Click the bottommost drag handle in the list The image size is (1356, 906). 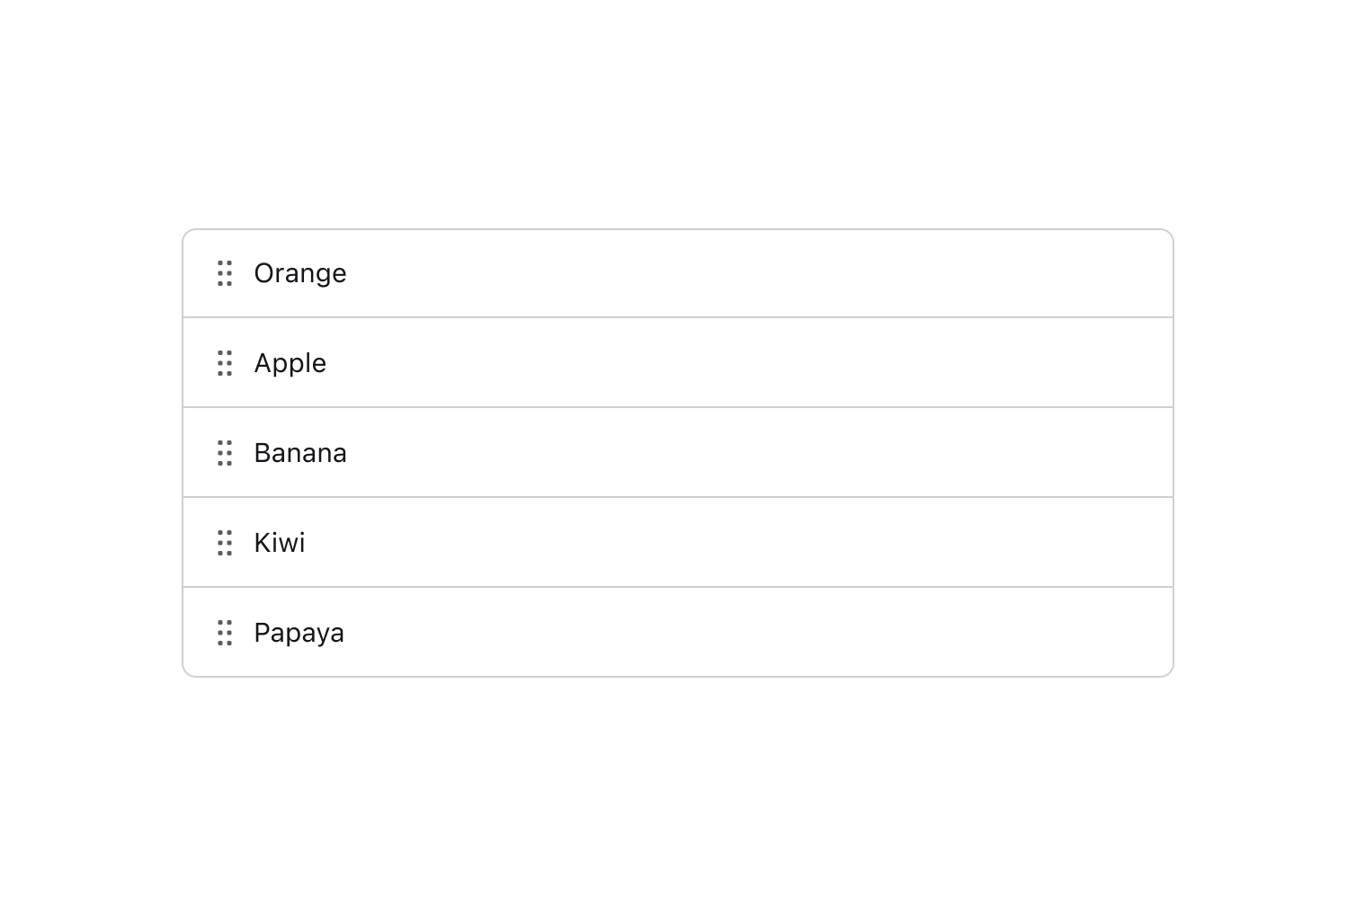point(225,633)
